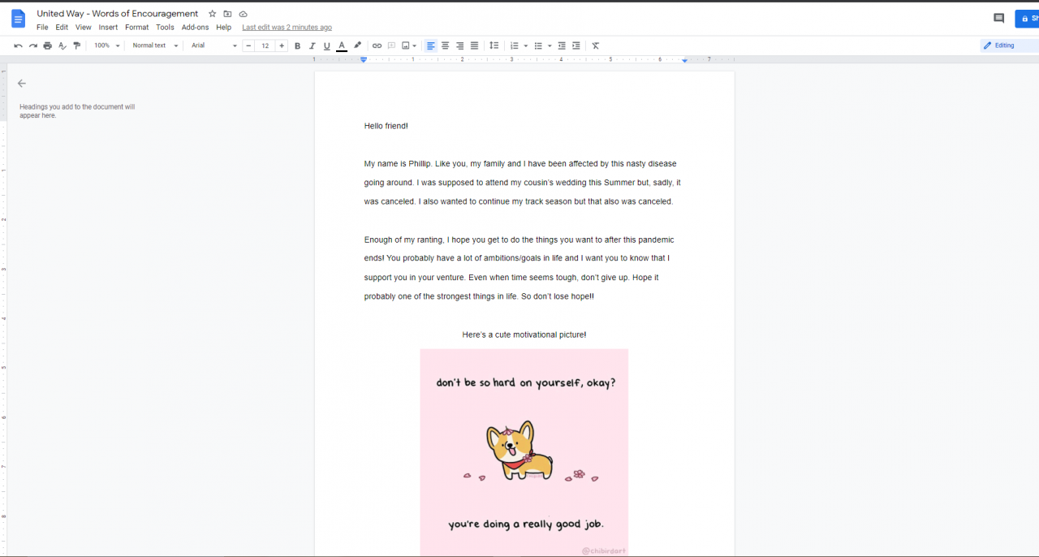Open the text color picker

pyautogui.click(x=342, y=45)
